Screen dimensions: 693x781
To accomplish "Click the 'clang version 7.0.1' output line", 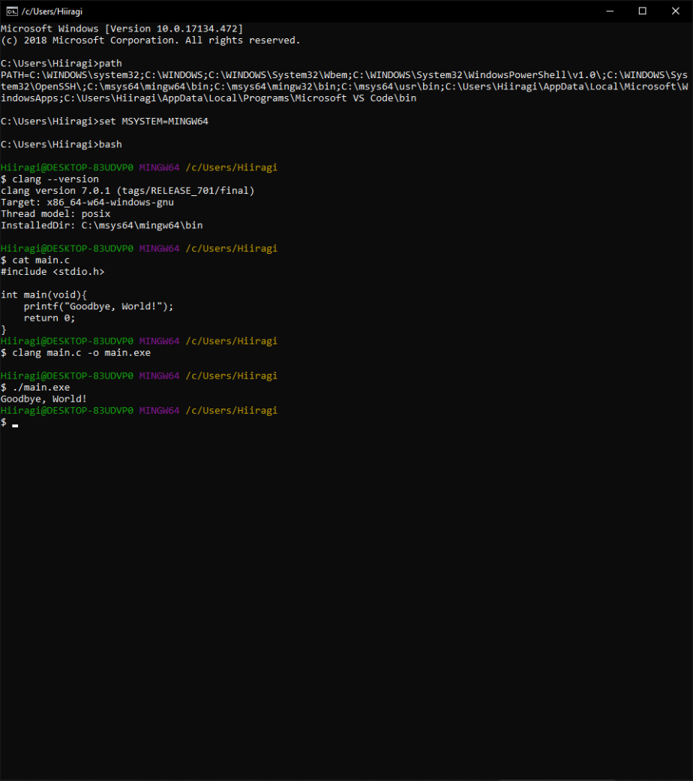I will (x=127, y=191).
